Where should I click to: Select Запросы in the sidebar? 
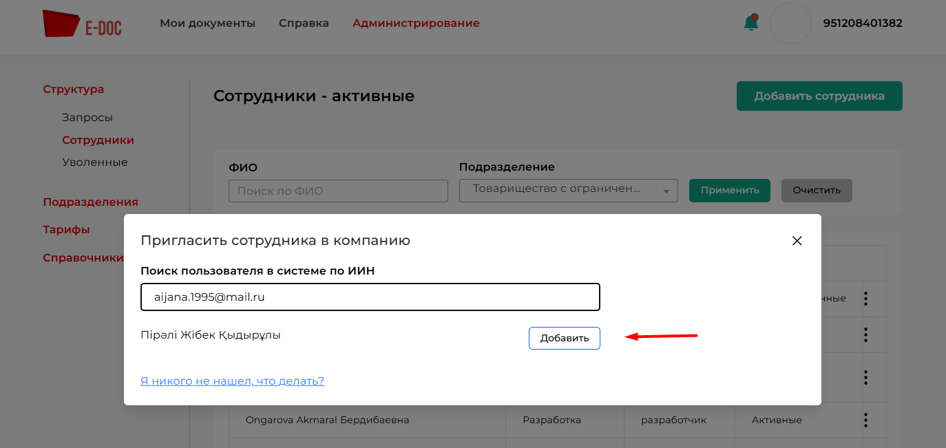click(x=87, y=118)
